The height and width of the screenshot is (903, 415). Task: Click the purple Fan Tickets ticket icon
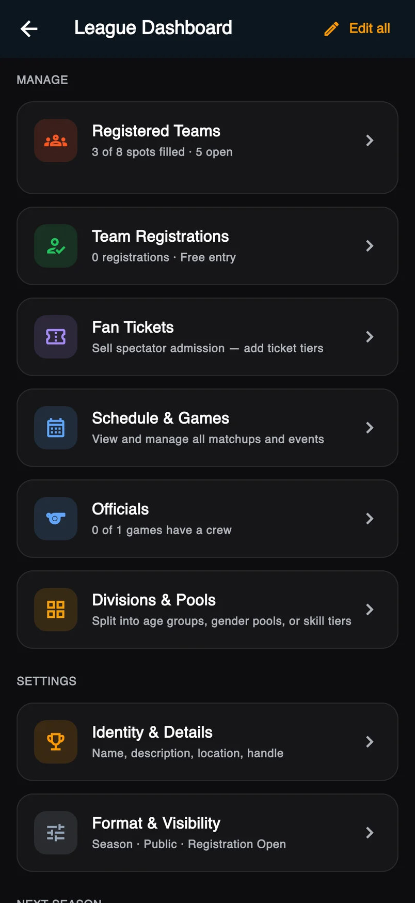coord(56,337)
